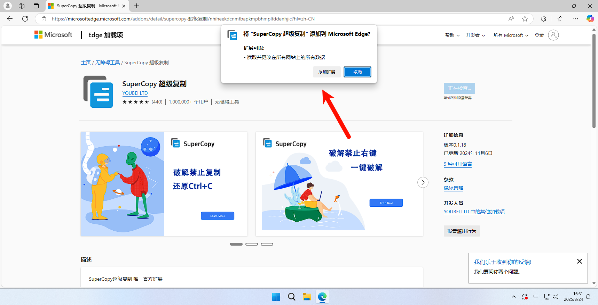The image size is (598, 305).
Task: Open 隐私策略 link
Action: click(453, 188)
